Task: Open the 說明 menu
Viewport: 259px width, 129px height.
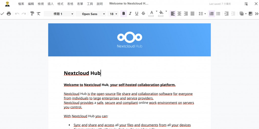Action: (x=100, y=4)
